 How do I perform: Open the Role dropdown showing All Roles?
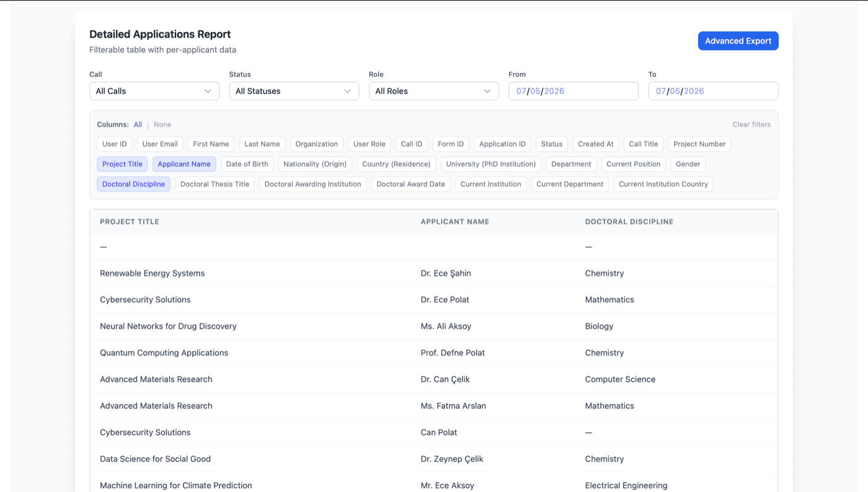point(433,91)
